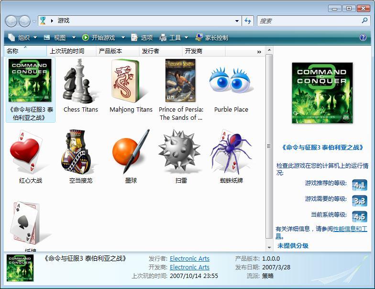375x289 pixels.
Task: Select the 蜘蛛纸牌 Spider Solitaire icon
Action: pyautogui.click(x=231, y=152)
